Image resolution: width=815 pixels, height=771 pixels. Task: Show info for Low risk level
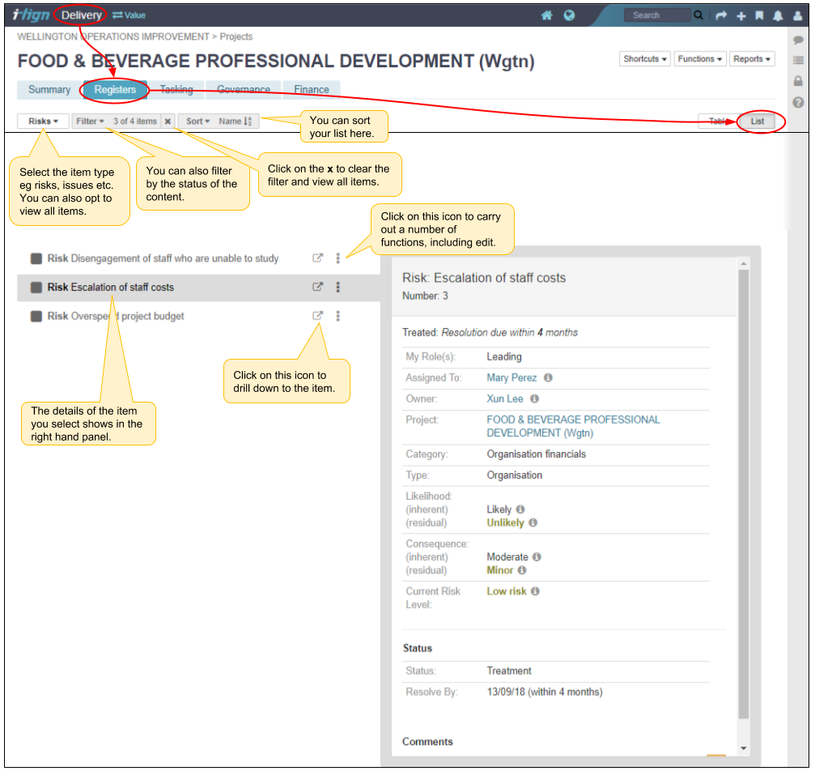pyautogui.click(x=535, y=591)
